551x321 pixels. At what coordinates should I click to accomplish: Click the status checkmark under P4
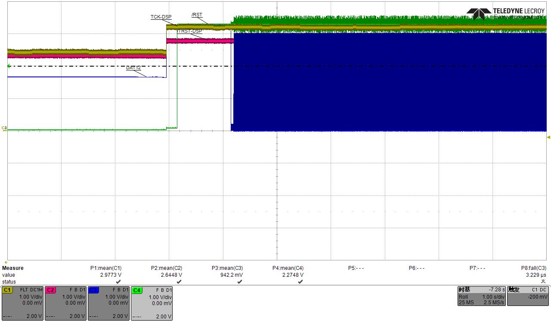tap(300, 282)
